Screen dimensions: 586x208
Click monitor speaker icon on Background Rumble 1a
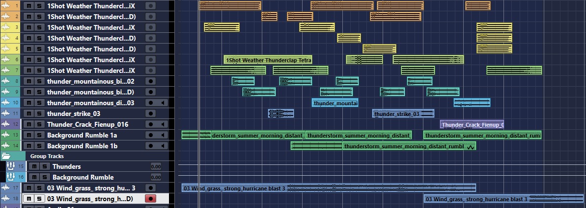coord(164,135)
